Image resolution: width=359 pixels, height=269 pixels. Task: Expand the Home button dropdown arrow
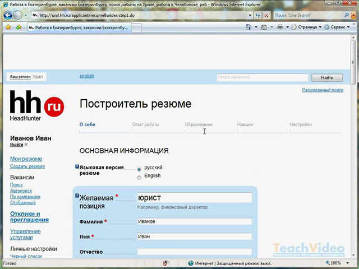[x=256, y=27]
